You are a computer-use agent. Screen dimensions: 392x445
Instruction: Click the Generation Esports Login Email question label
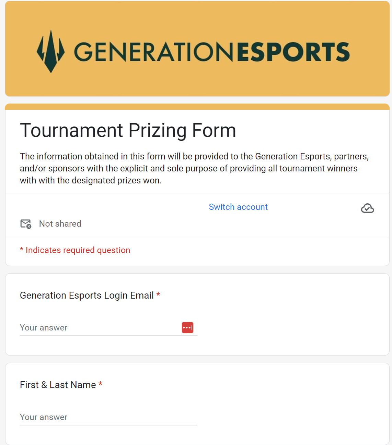[87, 296]
